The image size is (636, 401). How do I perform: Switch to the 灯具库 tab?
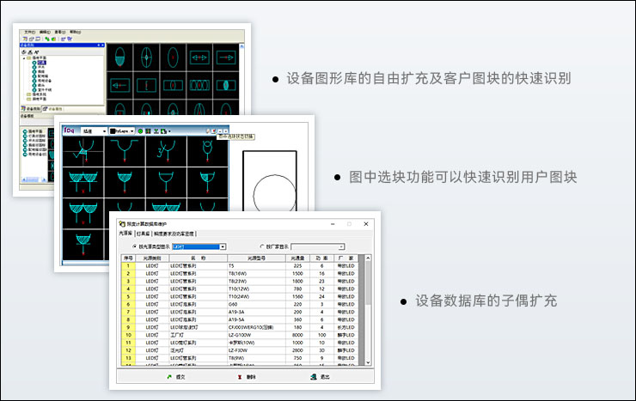tap(143, 233)
